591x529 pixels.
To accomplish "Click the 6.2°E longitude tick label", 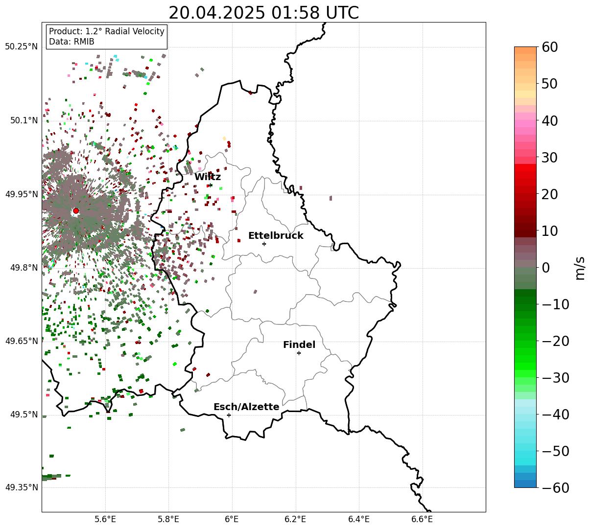I will point(295,519).
